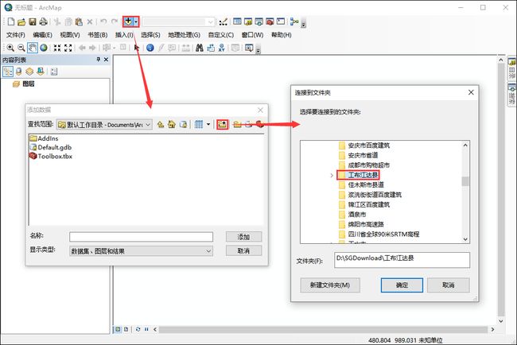Viewport: 517px width, 345px height.
Task: Click the Add Data button in the toolbar
Action: pos(128,21)
